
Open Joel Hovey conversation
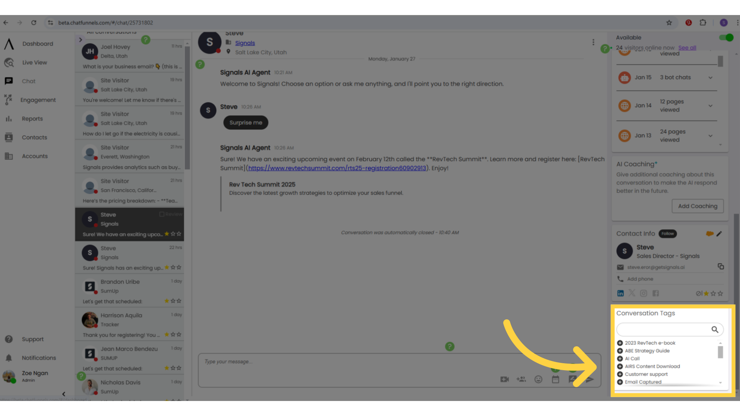pyautogui.click(x=129, y=56)
